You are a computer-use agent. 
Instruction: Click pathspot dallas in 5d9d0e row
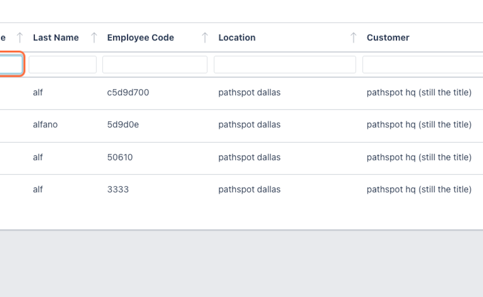pos(249,125)
